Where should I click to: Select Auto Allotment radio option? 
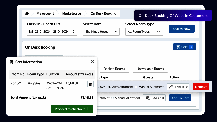(109, 87)
